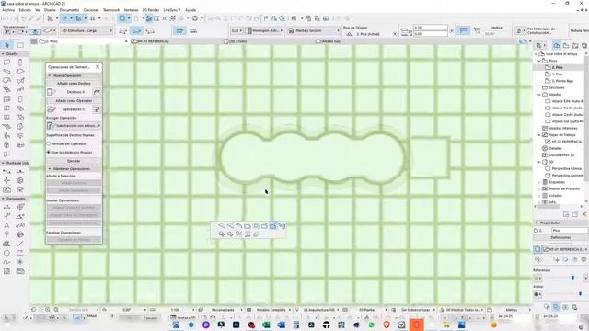The height and width of the screenshot is (331, 589).
Task: Select the Line tool in the Documento toolbox
Action: tap(20, 244)
